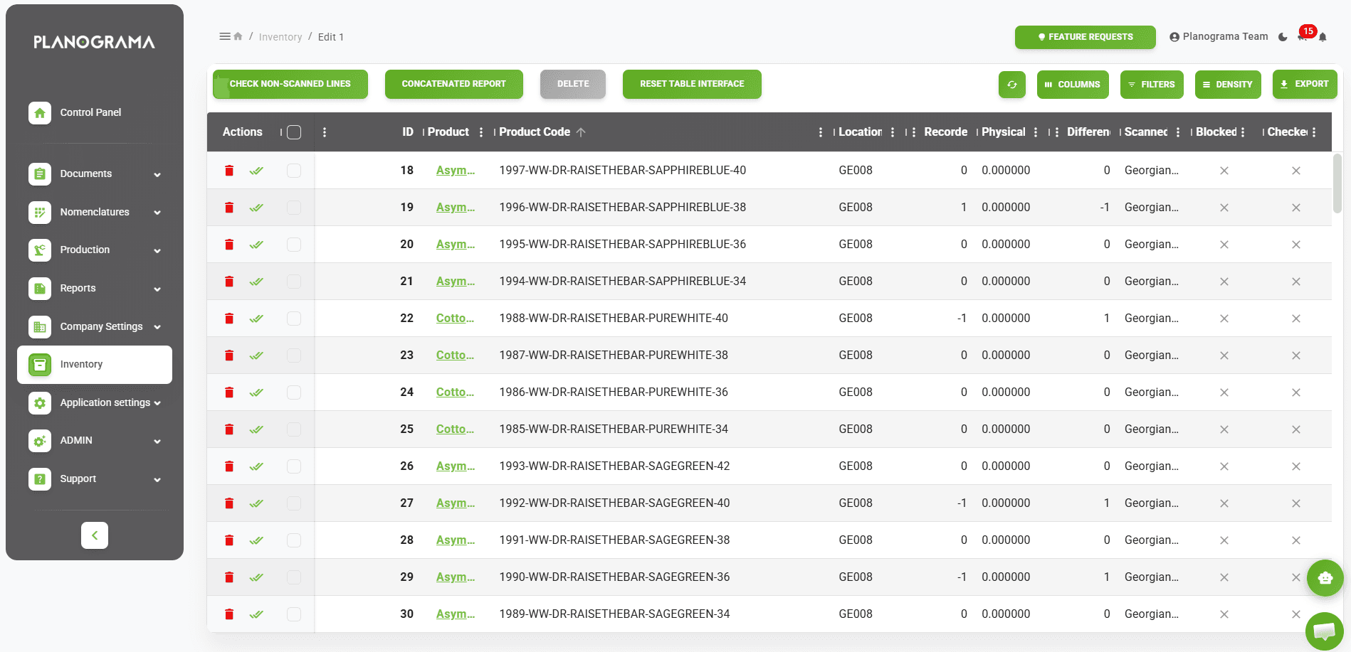Change table Density setting
1351x652 pixels.
tap(1228, 84)
